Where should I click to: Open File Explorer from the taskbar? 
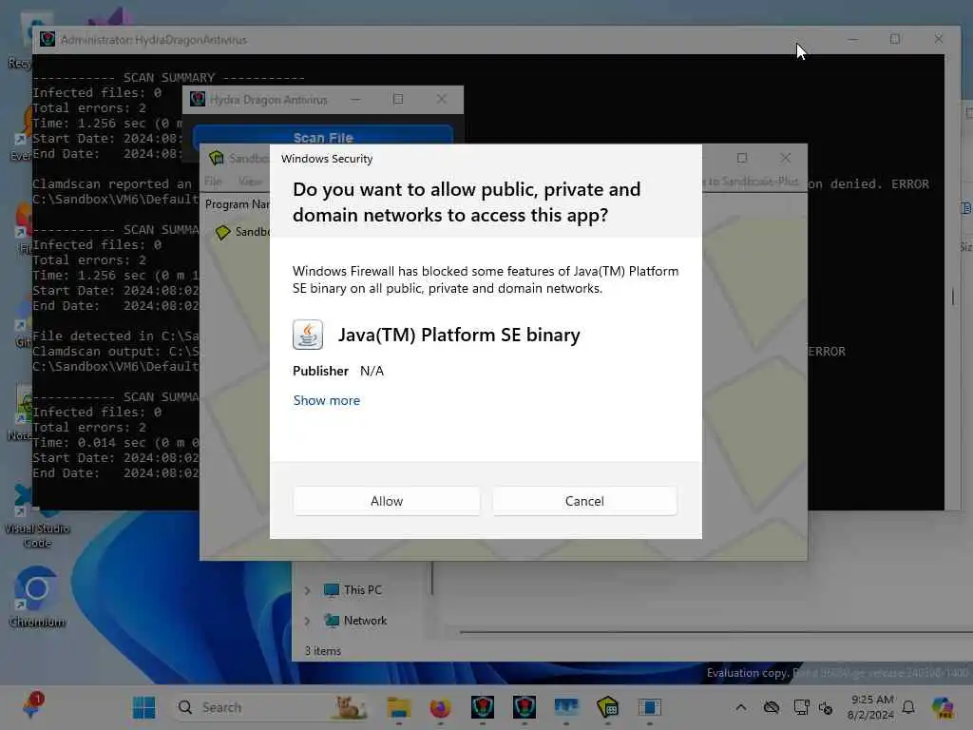click(x=398, y=707)
